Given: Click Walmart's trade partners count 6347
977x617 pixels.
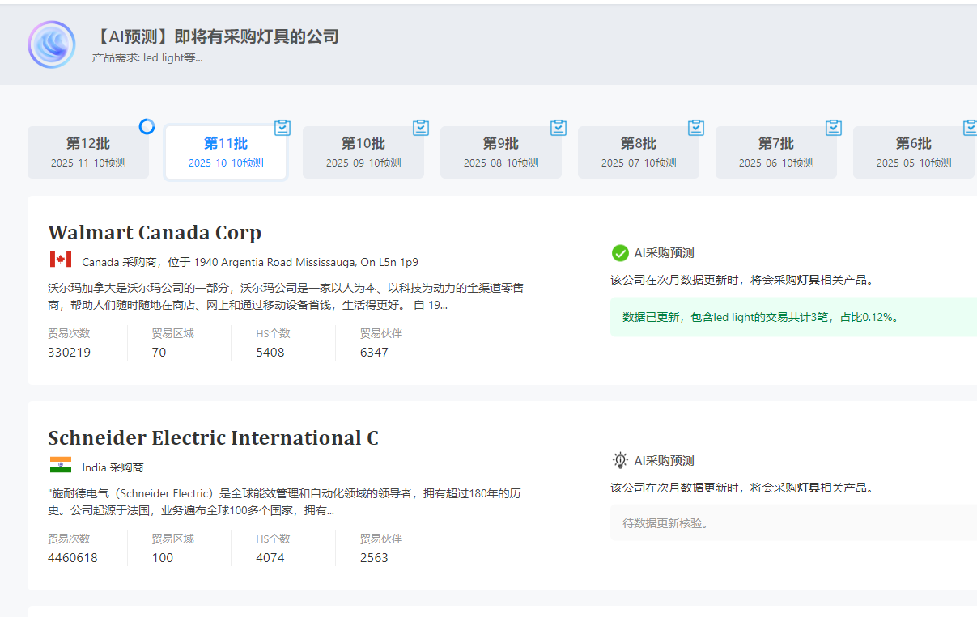Looking at the screenshot, I should (374, 353).
